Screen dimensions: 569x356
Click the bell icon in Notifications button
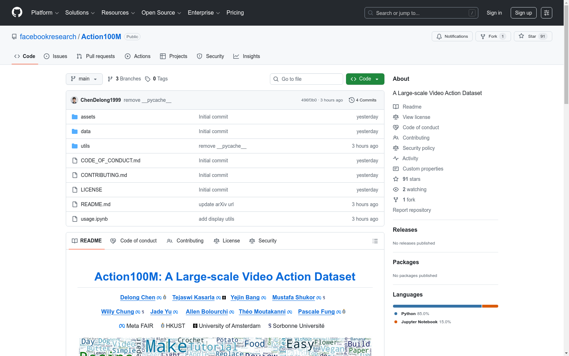pos(439,36)
